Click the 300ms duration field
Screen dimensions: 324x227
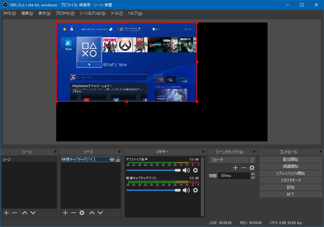(234, 176)
